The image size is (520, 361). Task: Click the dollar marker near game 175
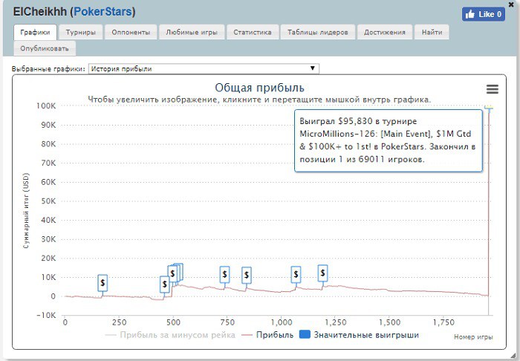(x=103, y=282)
